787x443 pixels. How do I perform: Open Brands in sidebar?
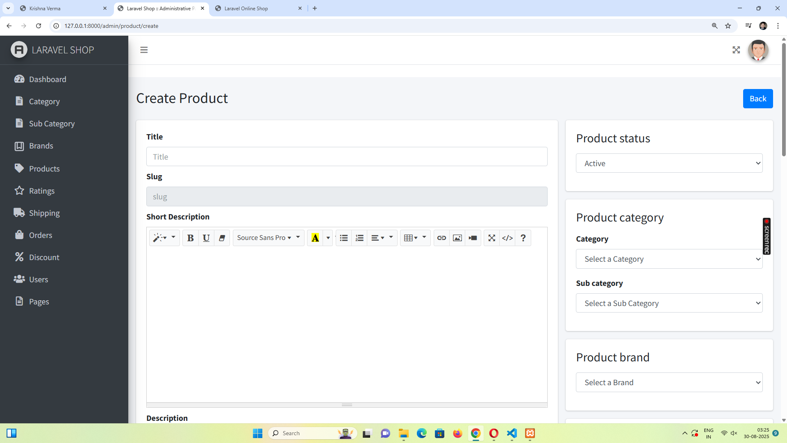point(64,146)
